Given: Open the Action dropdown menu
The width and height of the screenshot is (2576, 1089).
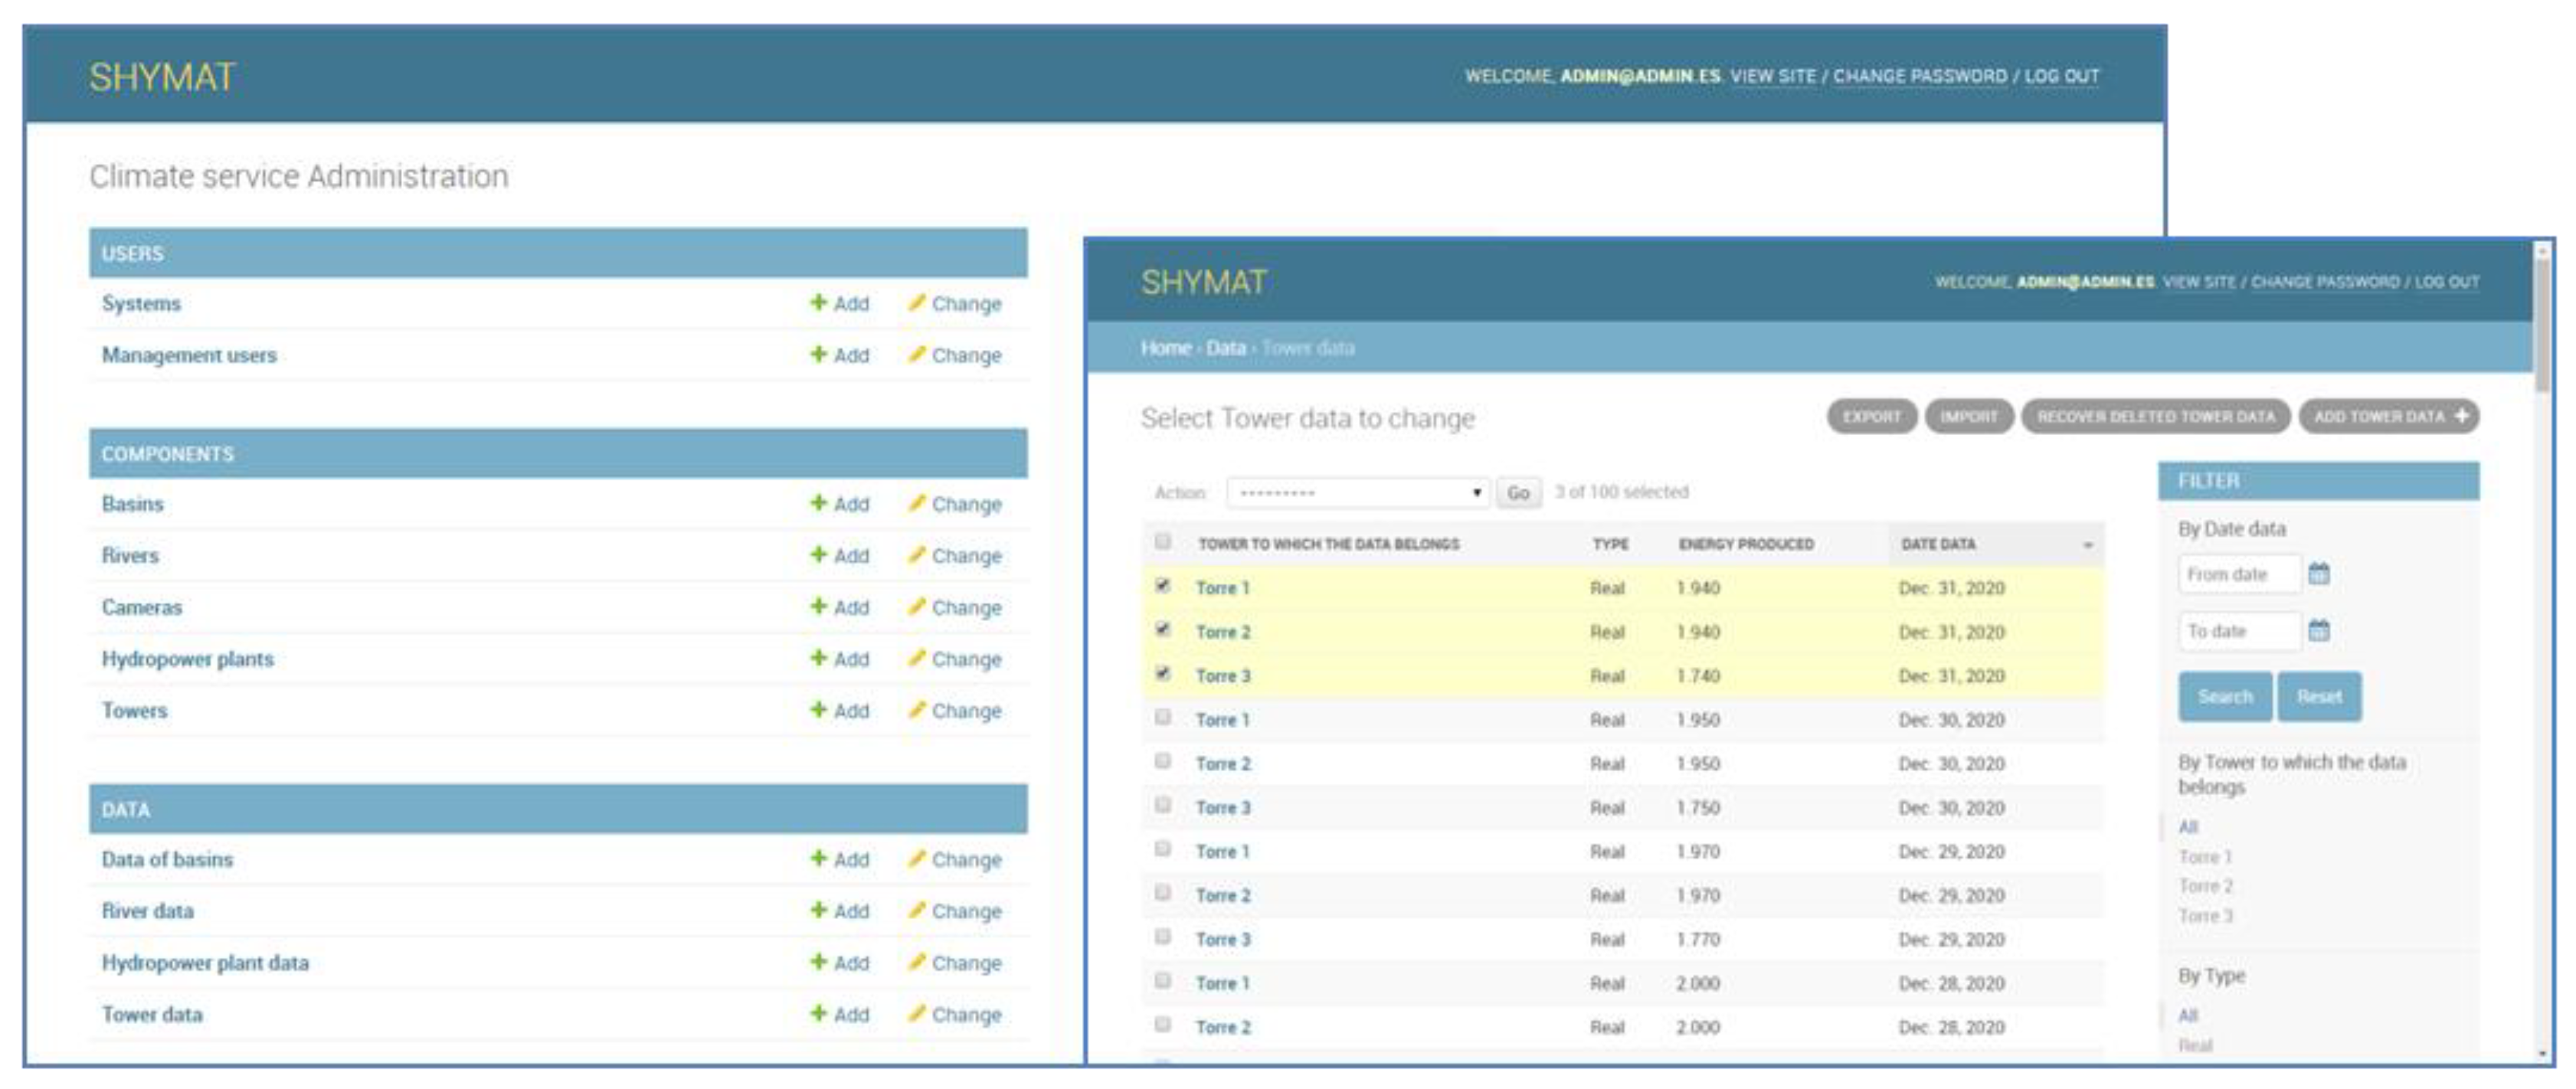Looking at the screenshot, I should click(1357, 493).
